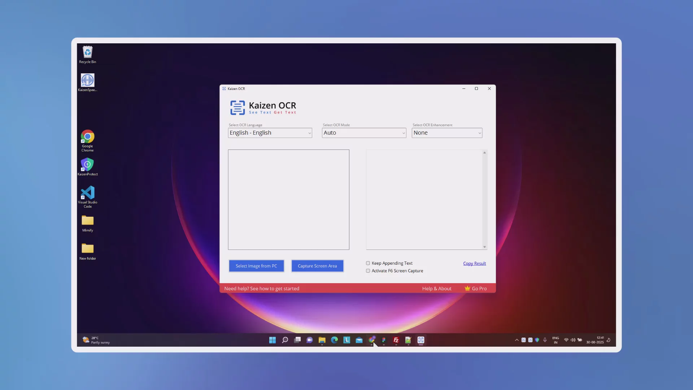Launch Microsoft Edge from the taskbar
Viewport: 693px width, 390px height.
point(335,340)
